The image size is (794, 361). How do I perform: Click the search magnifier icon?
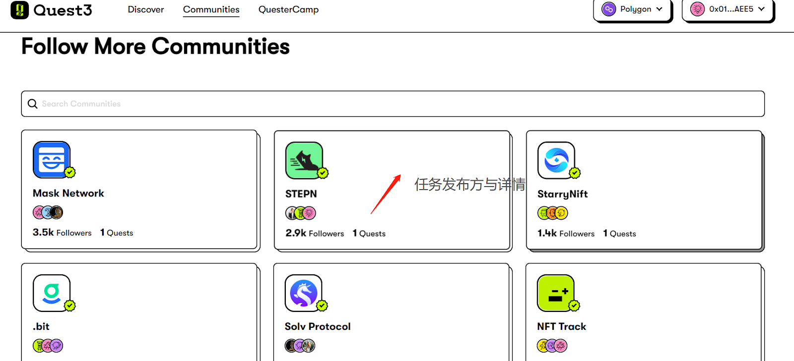click(33, 103)
